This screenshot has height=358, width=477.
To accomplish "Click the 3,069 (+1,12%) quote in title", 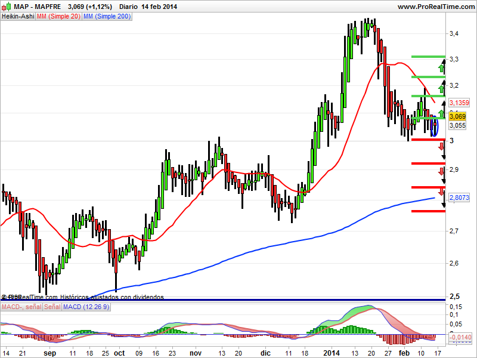I will click(90, 7).
